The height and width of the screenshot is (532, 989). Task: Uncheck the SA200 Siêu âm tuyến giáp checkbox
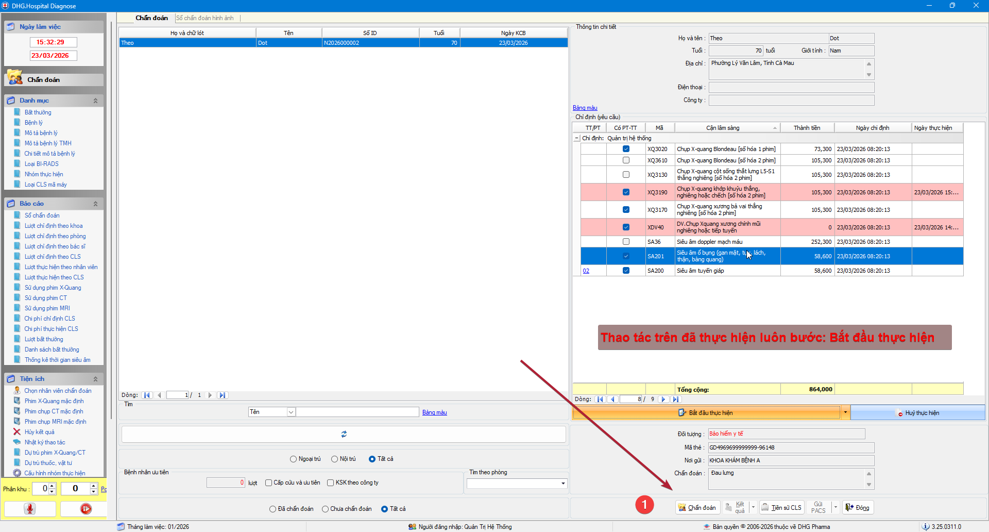(x=626, y=271)
